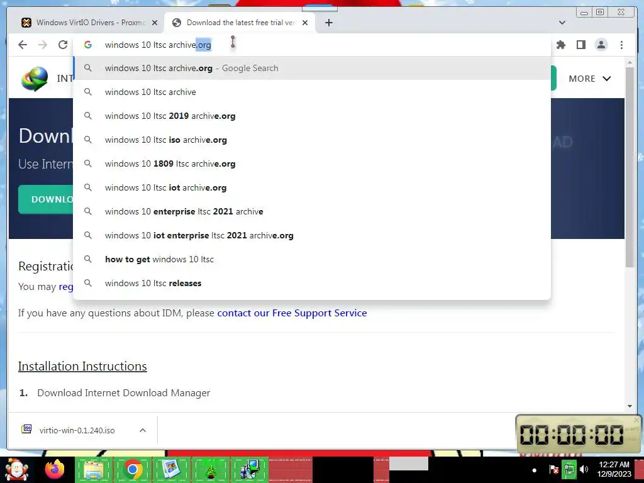Open a new tab with plus button
Viewport: 644px width, 483px height.
[328, 23]
